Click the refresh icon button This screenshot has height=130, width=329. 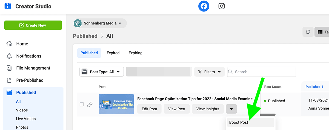click(308, 32)
